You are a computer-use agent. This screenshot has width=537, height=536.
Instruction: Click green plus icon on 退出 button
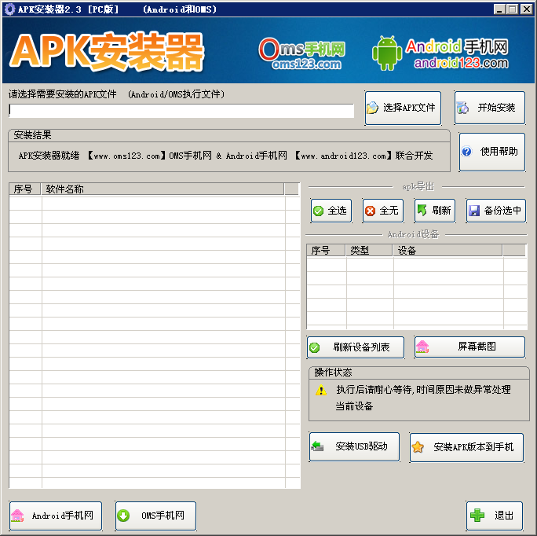coord(477,515)
